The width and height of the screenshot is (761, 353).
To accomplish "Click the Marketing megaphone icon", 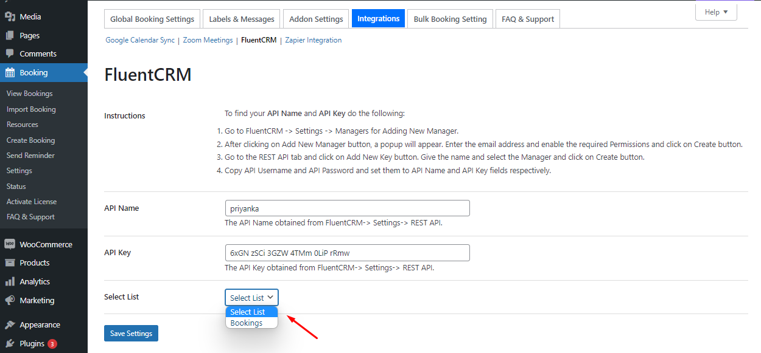I will (10, 300).
